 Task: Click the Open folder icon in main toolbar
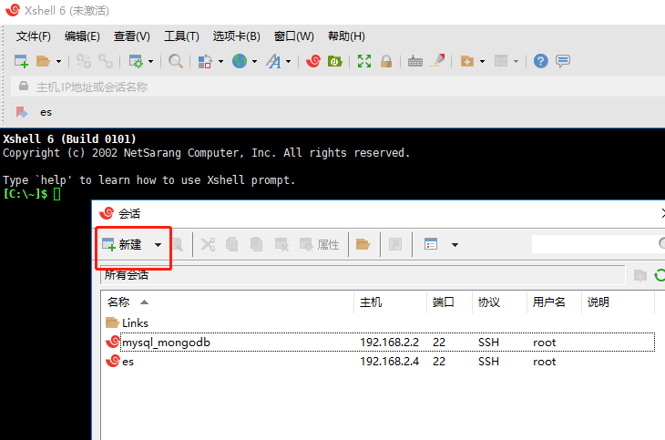[43, 61]
